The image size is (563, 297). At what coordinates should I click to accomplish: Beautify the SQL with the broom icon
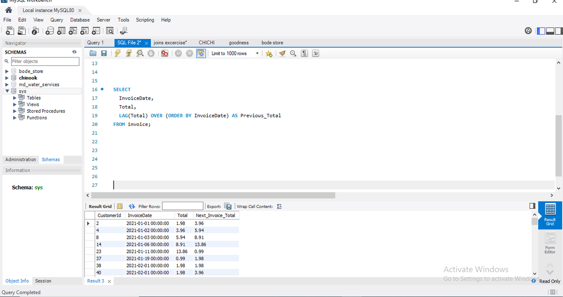282,54
